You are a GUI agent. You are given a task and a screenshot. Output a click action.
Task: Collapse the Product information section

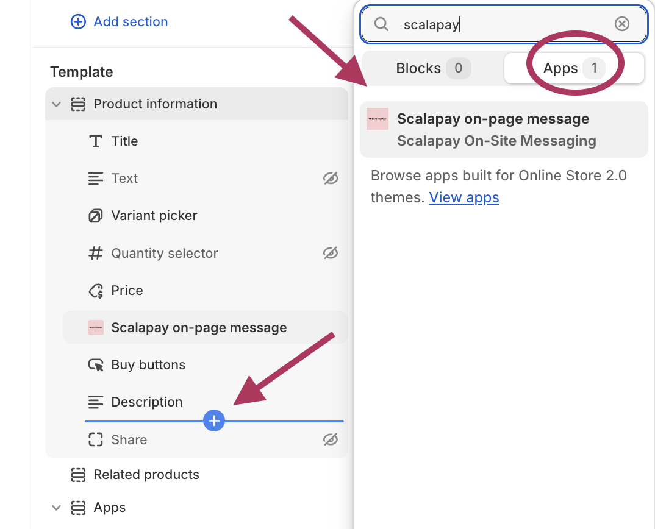pos(56,104)
